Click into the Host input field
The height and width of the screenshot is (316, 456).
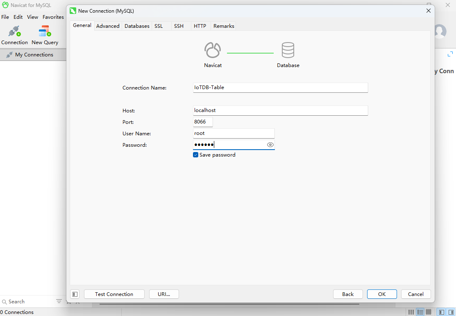pos(280,110)
